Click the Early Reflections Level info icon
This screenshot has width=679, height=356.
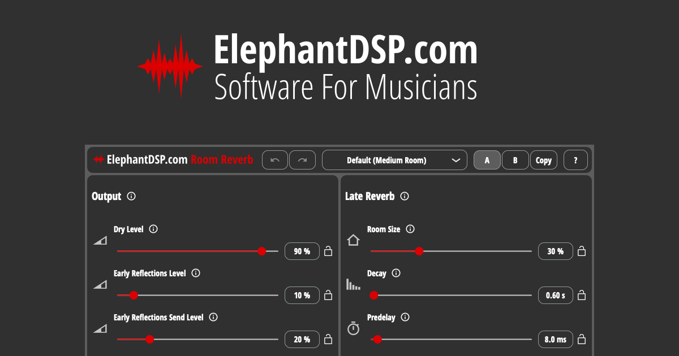click(196, 273)
